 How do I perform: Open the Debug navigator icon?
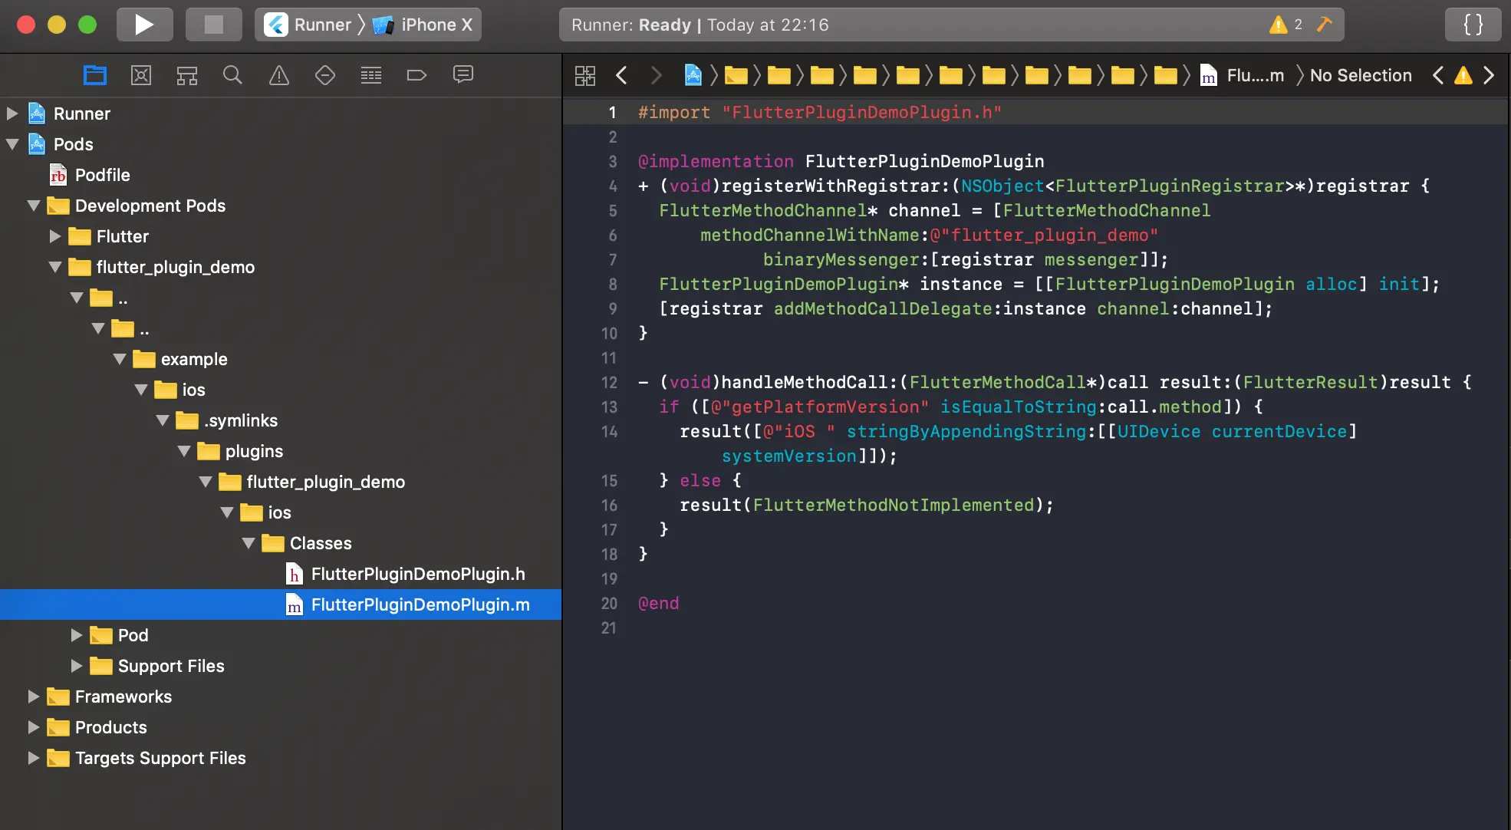[x=371, y=75]
